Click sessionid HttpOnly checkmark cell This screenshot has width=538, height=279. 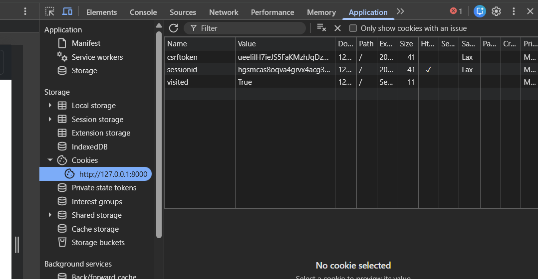pos(429,69)
